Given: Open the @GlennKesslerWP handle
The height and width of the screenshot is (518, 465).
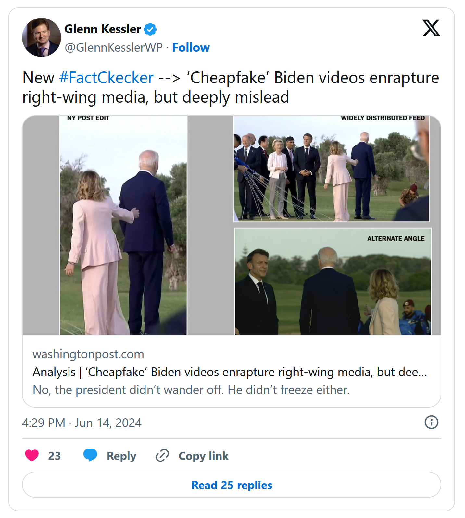Looking at the screenshot, I should pos(114,47).
